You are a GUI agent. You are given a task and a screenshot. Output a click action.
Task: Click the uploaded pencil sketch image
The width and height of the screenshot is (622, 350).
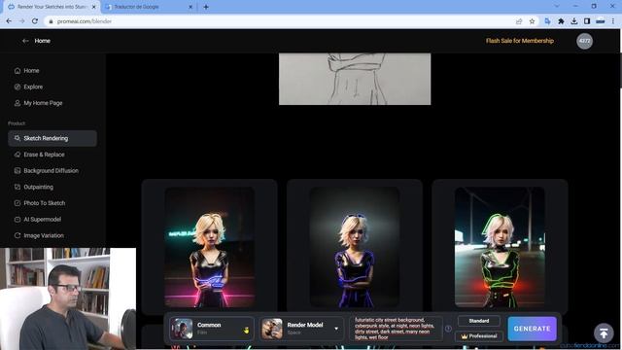pos(355,79)
